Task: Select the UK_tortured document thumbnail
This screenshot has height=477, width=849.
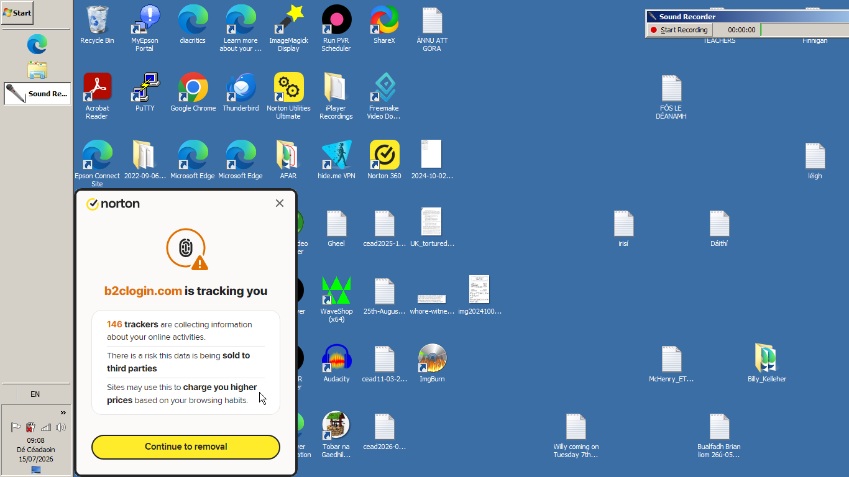Action: [x=432, y=228]
